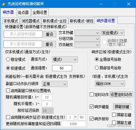This screenshot has width=136, height=130.
Task: Click the update interval field showing 1000
Action: click(74, 124)
